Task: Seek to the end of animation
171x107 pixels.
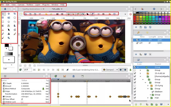Action: (x=63, y=70)
